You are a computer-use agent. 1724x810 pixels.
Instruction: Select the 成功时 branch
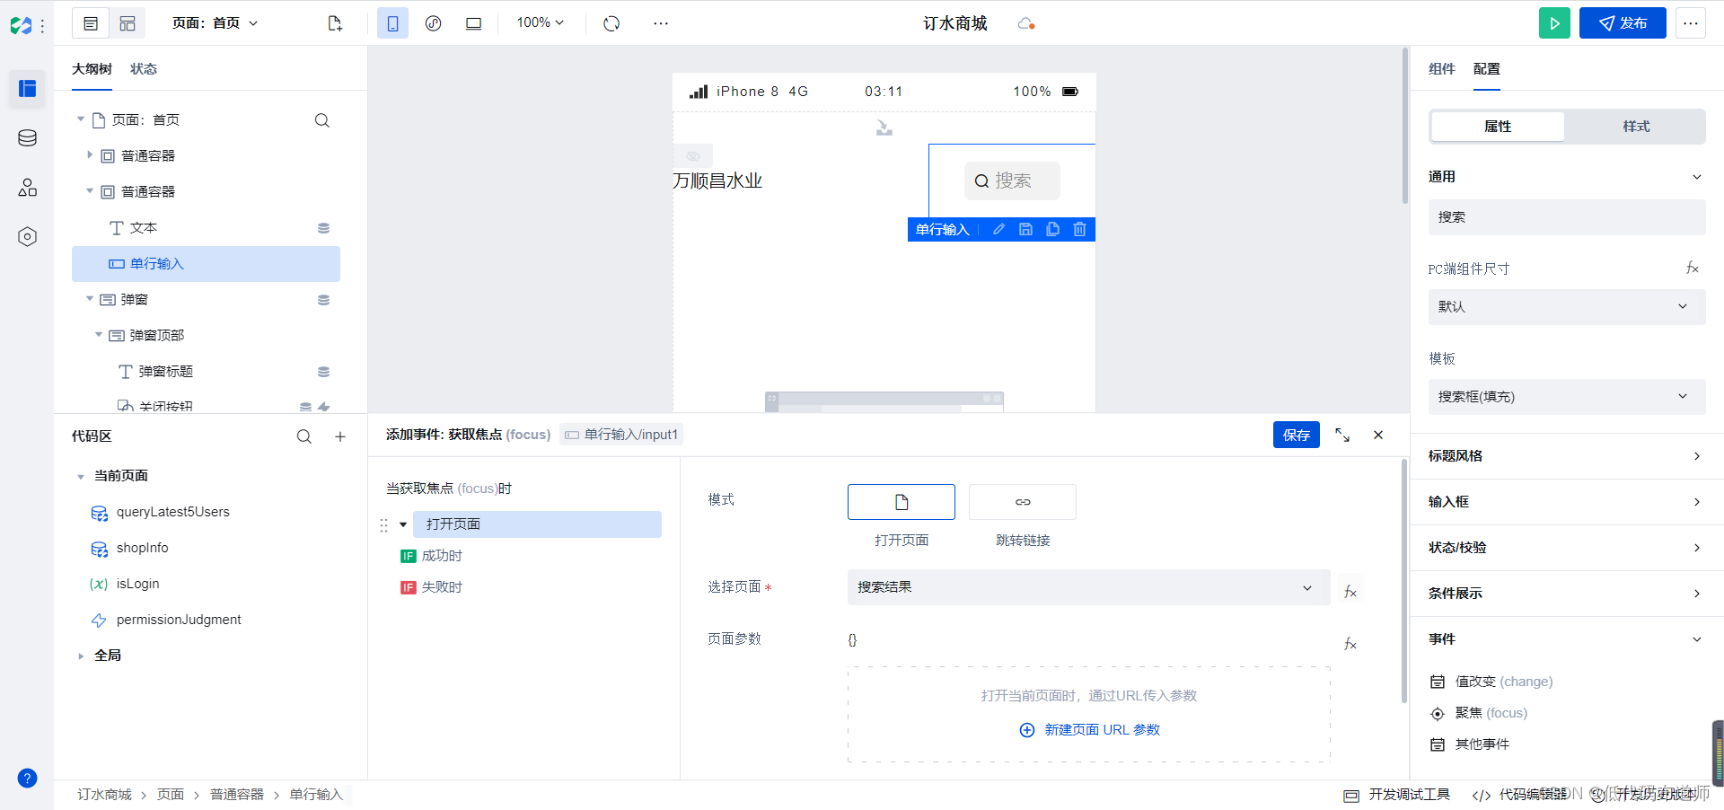431,556
